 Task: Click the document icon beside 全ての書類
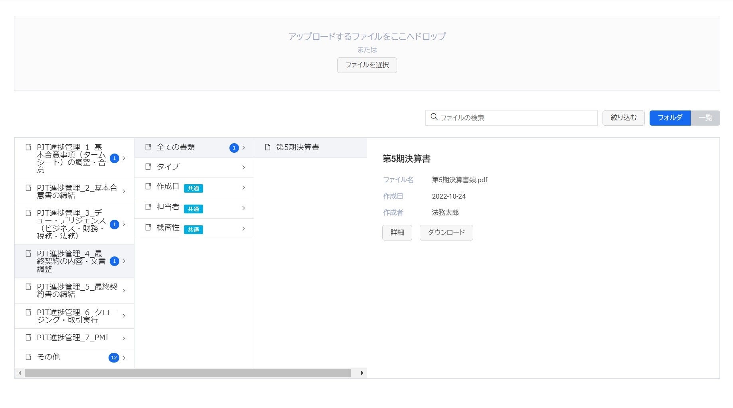[x=148, y=147]
